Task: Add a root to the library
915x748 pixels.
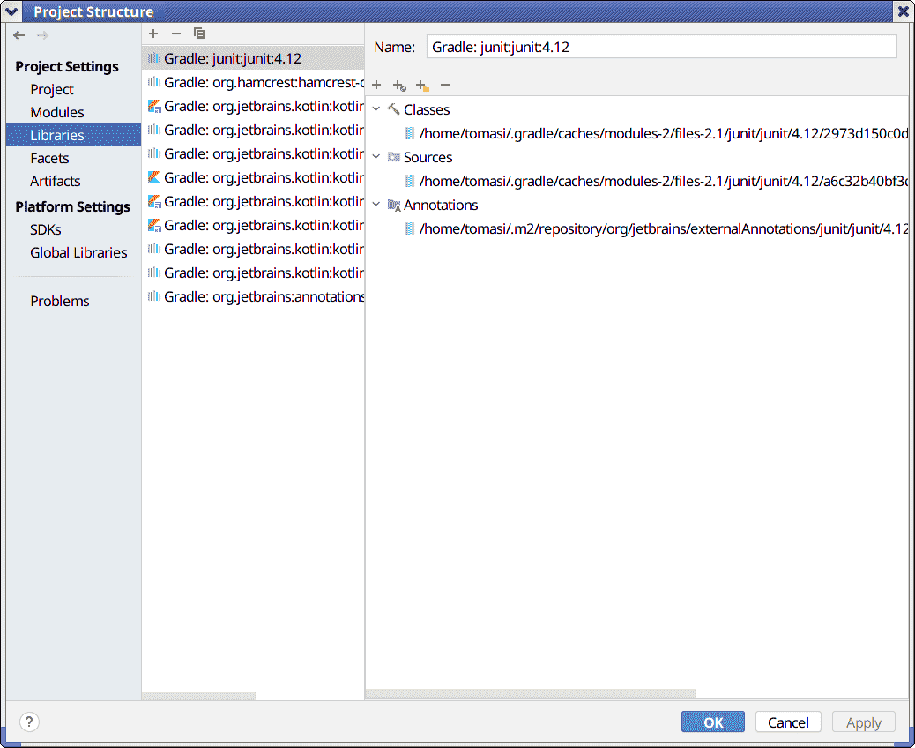Action: coord(376,86)
